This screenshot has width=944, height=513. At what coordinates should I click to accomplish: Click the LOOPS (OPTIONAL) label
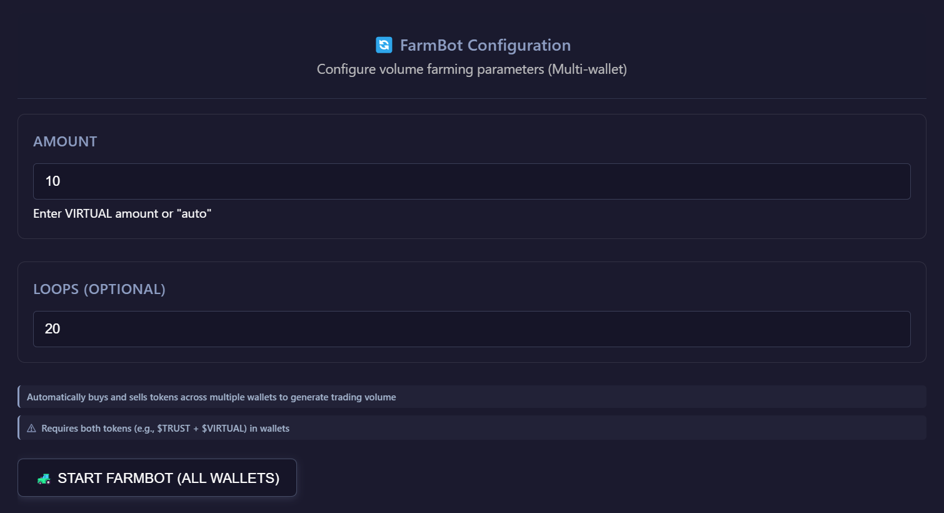coord(99,289)
